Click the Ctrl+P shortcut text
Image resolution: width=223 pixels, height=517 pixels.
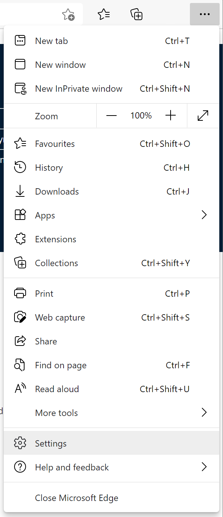click(x=177, y=294)
